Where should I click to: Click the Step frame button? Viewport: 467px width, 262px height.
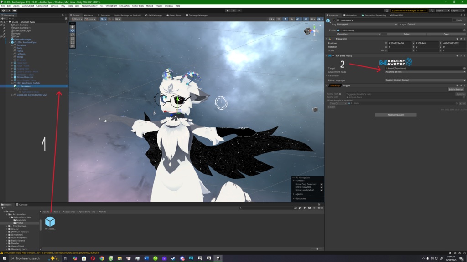pyautogui.click(x=239, y=10)
